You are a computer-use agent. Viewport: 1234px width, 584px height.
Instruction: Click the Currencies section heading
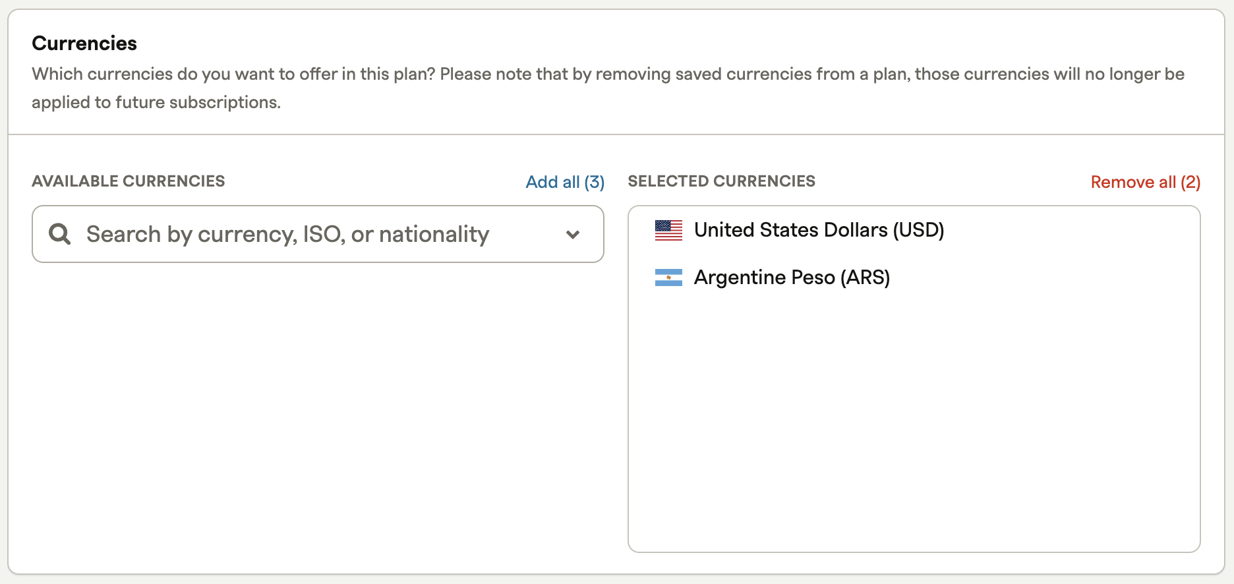click(84, 44)
